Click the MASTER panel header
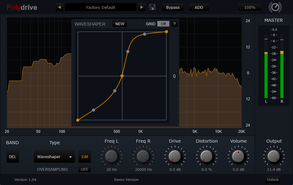293x185 pixels. pos(274,20)
